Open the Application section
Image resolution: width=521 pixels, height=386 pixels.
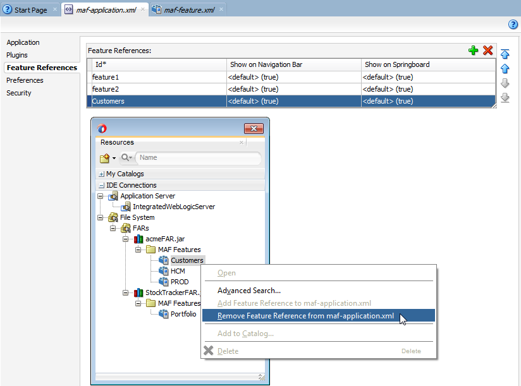pyautogui.click(x=23, y=42)
